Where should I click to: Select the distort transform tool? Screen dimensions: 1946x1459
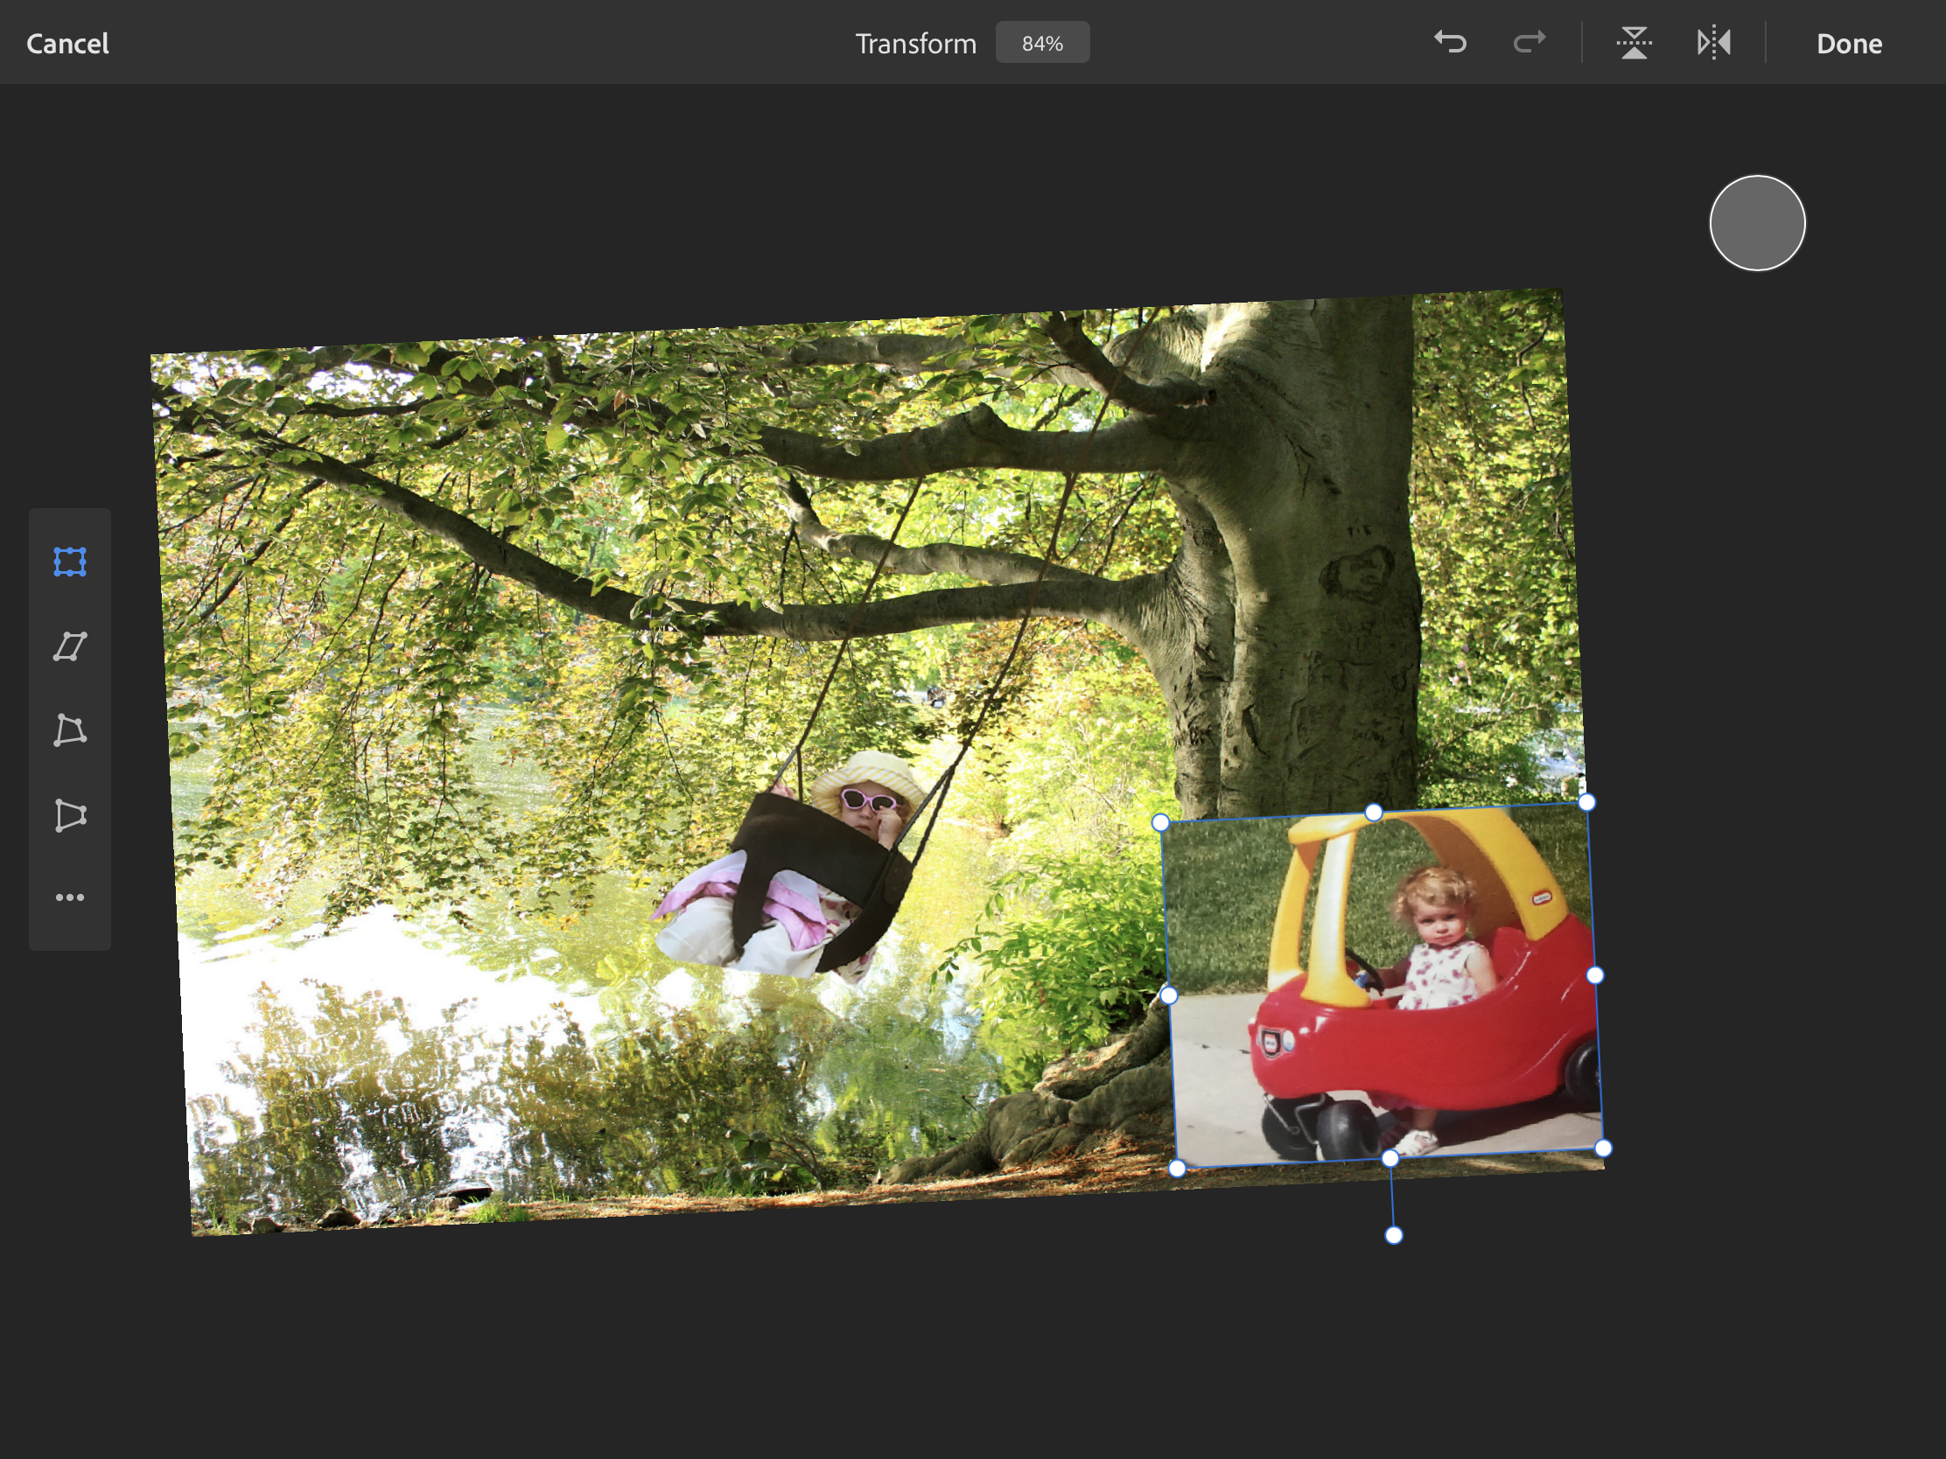tap(70, 730)
